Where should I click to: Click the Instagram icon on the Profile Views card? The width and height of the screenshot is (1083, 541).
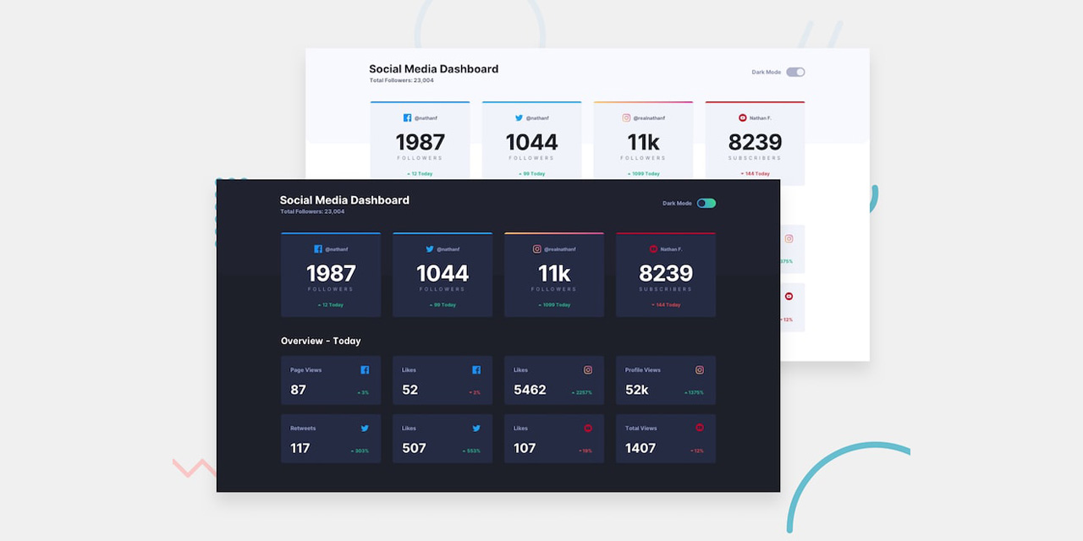(700, 369)
